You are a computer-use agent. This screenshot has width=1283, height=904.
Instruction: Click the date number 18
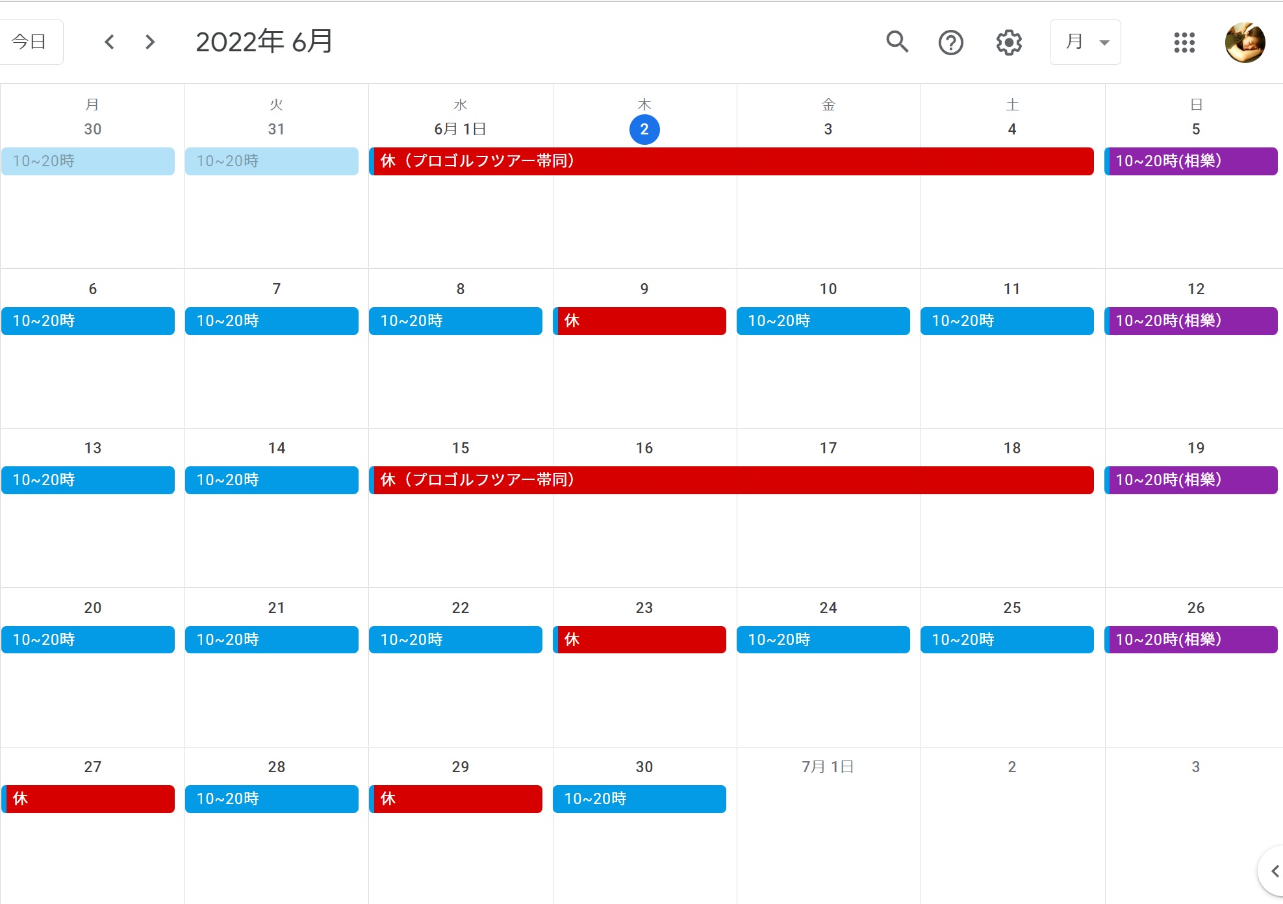(x=1012, y=448)
